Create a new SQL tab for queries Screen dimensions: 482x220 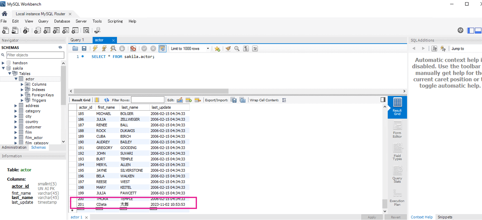5,30
